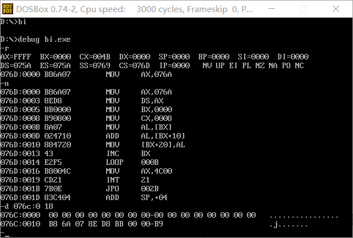
Task: Click the CD21 opcode bytes
Action: 53,180
